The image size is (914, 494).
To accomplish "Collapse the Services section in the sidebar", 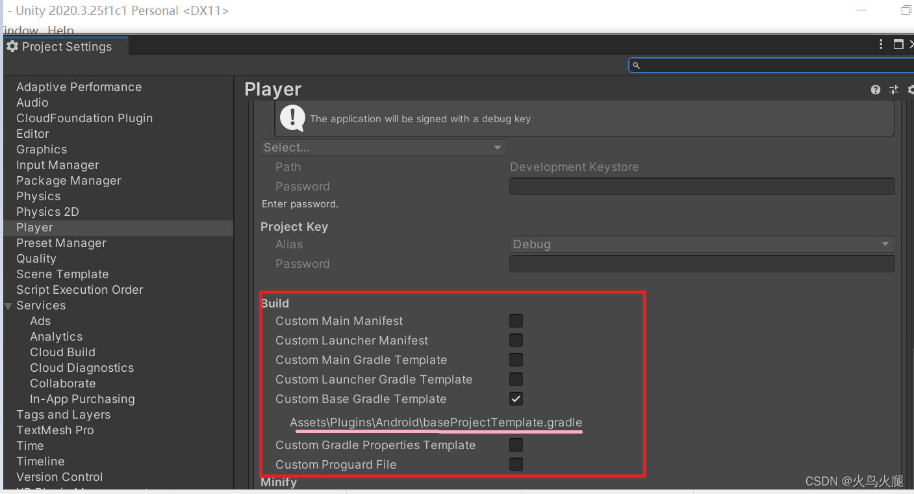I will coord(8,305).
